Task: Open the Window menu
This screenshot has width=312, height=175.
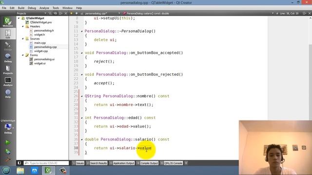Action: [x=67, y=8]
